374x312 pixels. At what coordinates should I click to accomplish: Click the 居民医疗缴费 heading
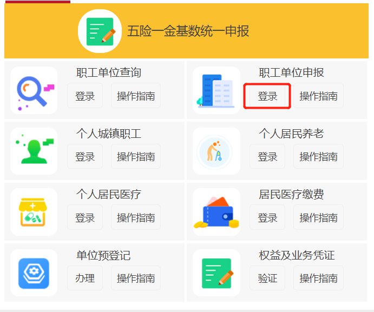click(291, 194)
